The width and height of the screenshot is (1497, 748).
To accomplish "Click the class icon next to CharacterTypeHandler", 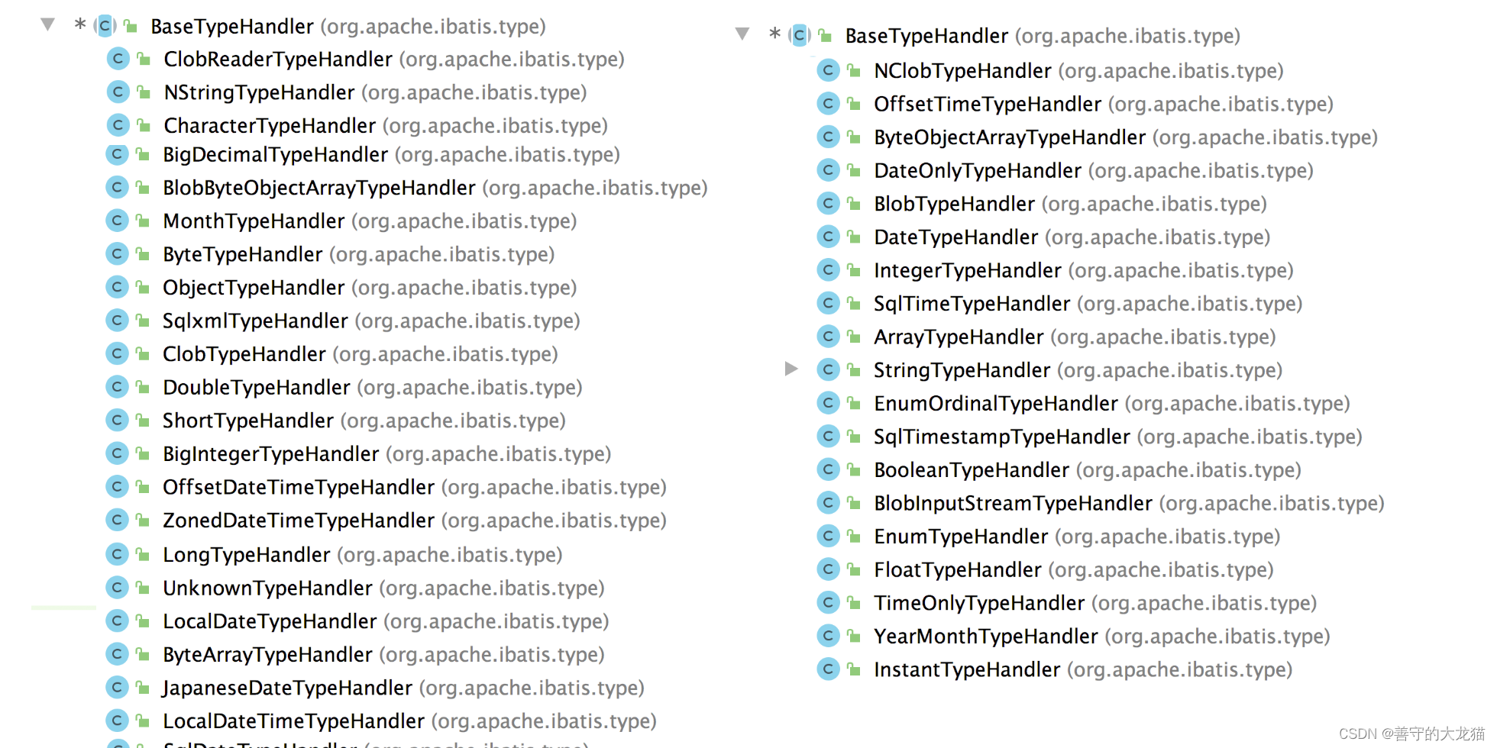I will point(118,124).
